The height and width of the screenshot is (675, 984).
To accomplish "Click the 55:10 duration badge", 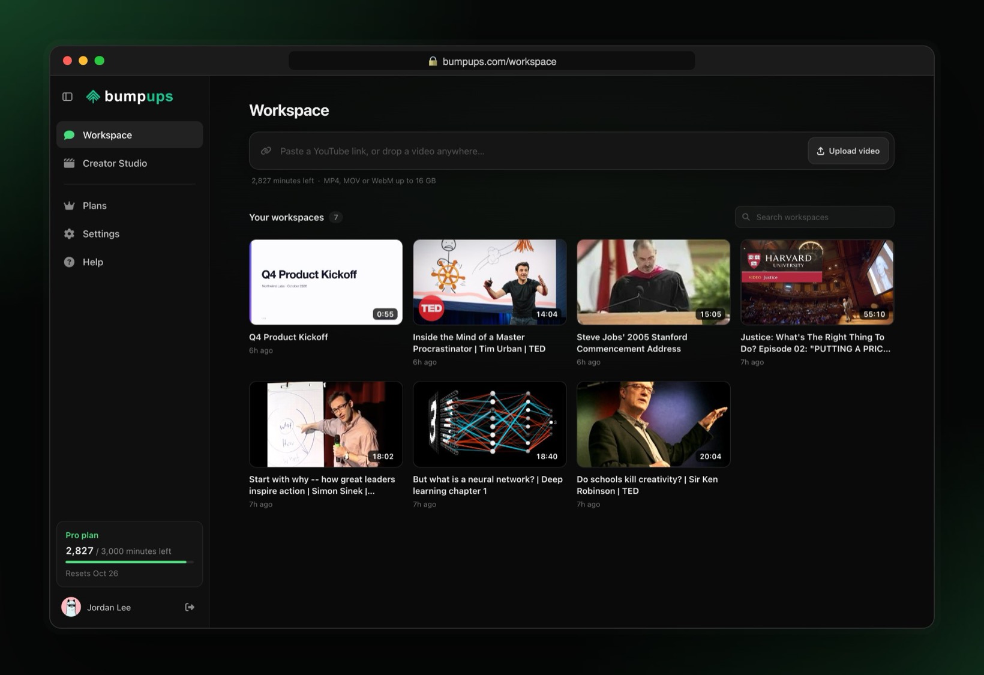I will click(874, 314).
